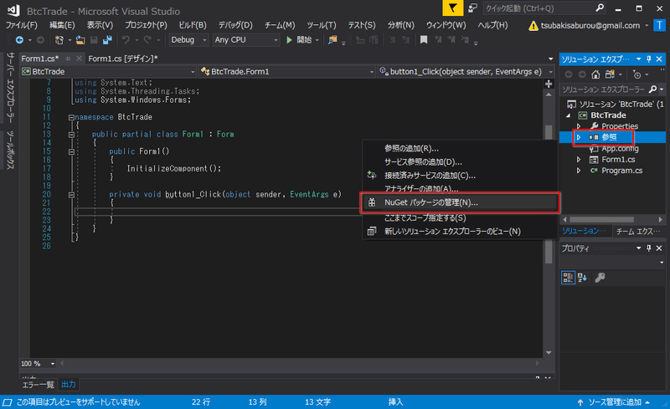The width and height of the screenshot is (670, 409).
Task: Toggle the bookmark icon in toolbar
Action: [x=424, y=40]
